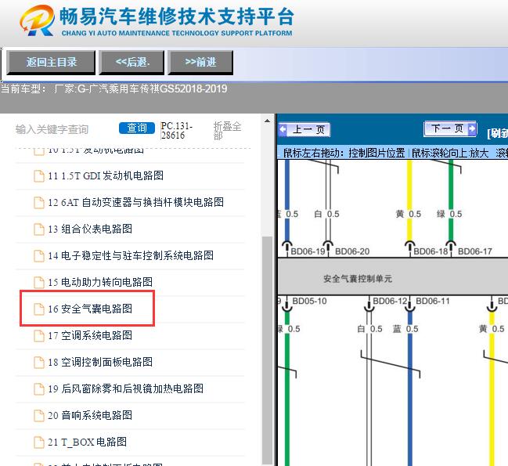Click the sidebar vertical scrollbar thumb

click(x=267, y=351)
